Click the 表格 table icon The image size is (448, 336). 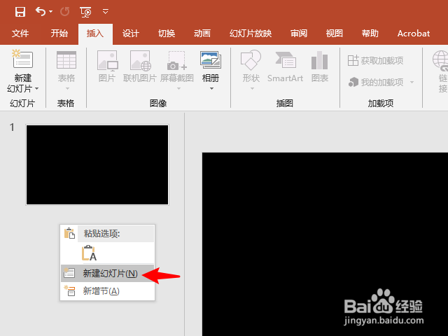pyautogui.click(x=66, y=59)
